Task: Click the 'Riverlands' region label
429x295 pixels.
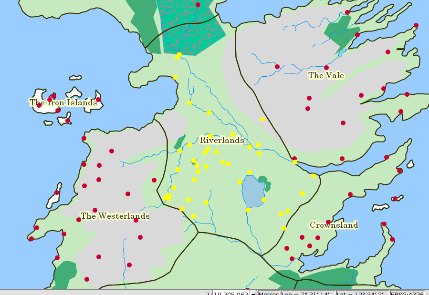Action: (x=221, y=140)
